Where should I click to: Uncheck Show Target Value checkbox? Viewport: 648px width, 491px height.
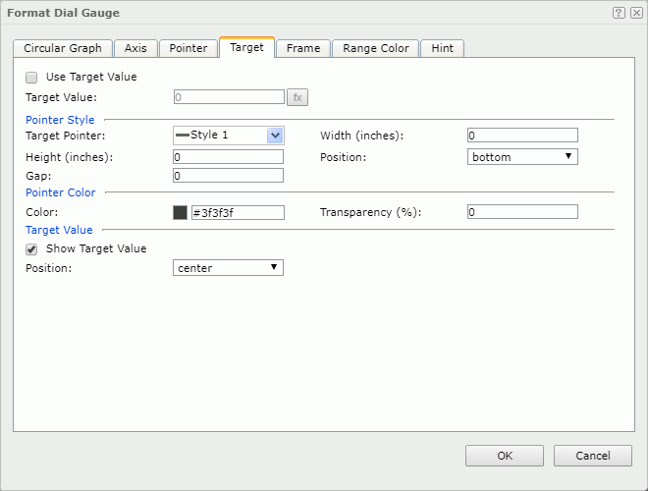(x=31, y=249)
